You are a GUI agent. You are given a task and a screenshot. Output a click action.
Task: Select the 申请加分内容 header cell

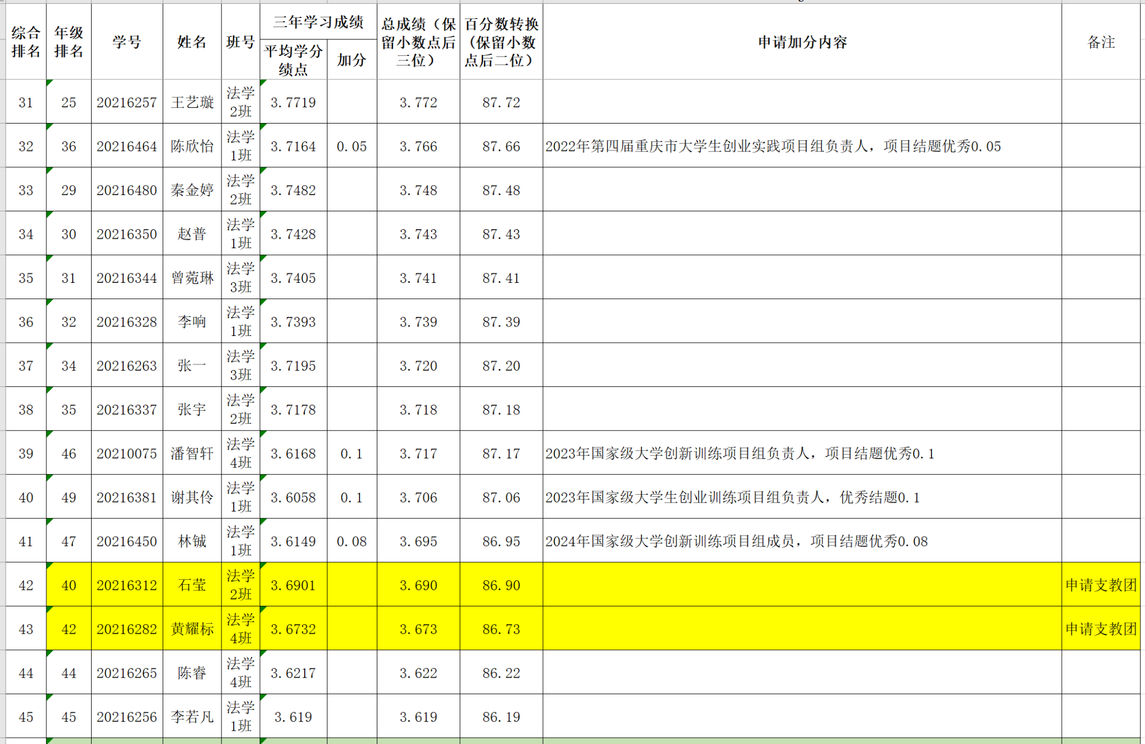click(x=802, y=42)
